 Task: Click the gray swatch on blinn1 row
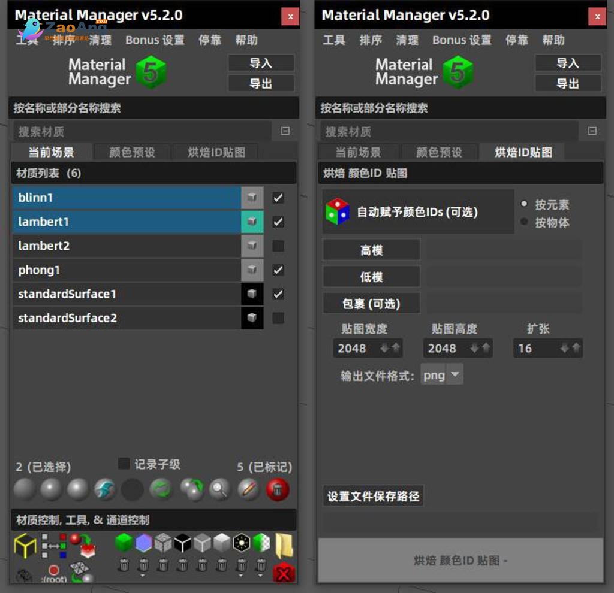(x=252, y=198)
